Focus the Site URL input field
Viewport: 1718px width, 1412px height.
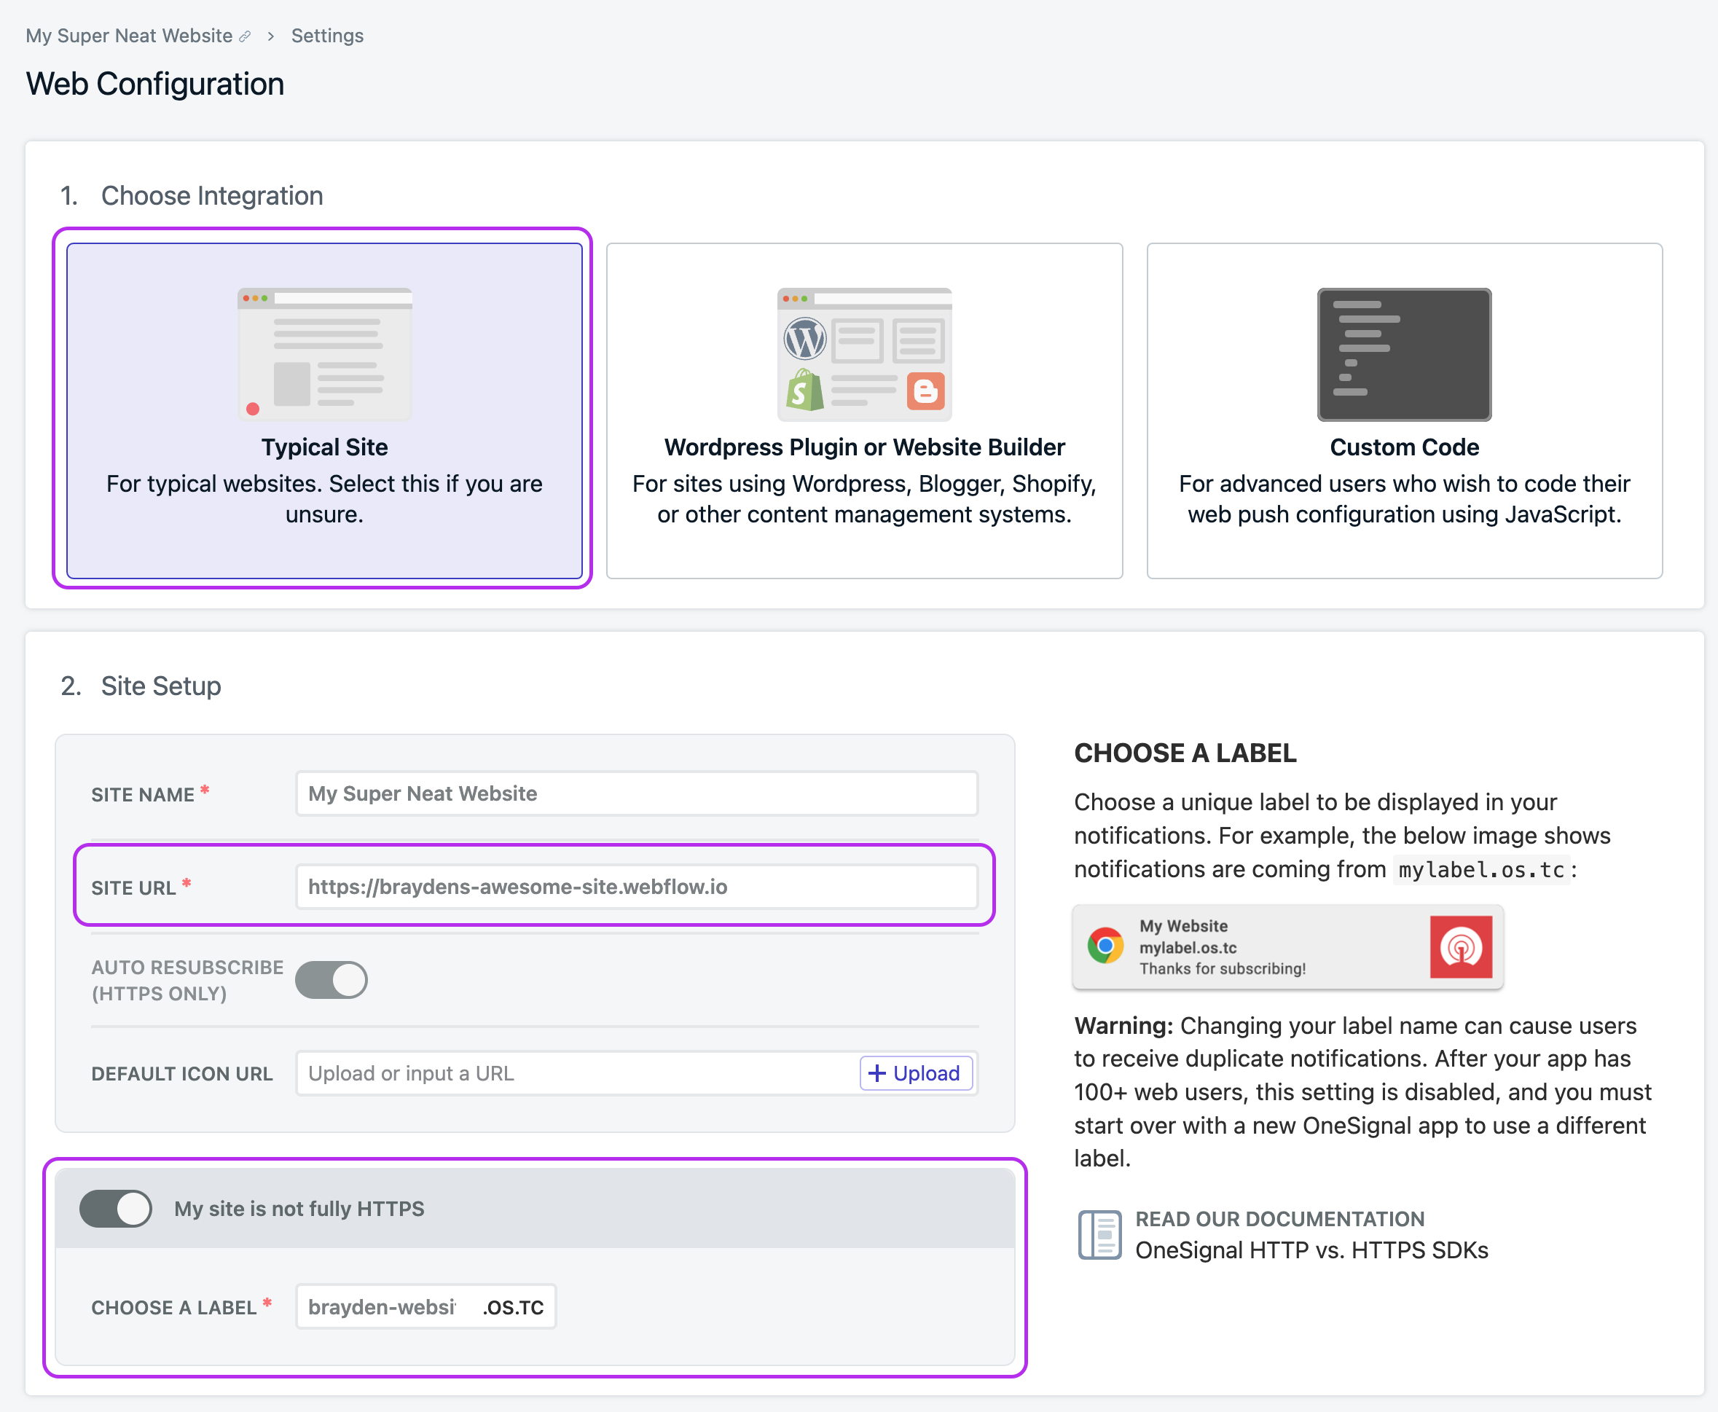tap(636, 887)
